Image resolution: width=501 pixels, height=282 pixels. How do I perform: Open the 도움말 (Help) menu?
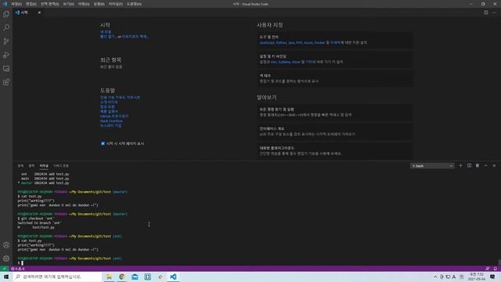click(134, 4)
